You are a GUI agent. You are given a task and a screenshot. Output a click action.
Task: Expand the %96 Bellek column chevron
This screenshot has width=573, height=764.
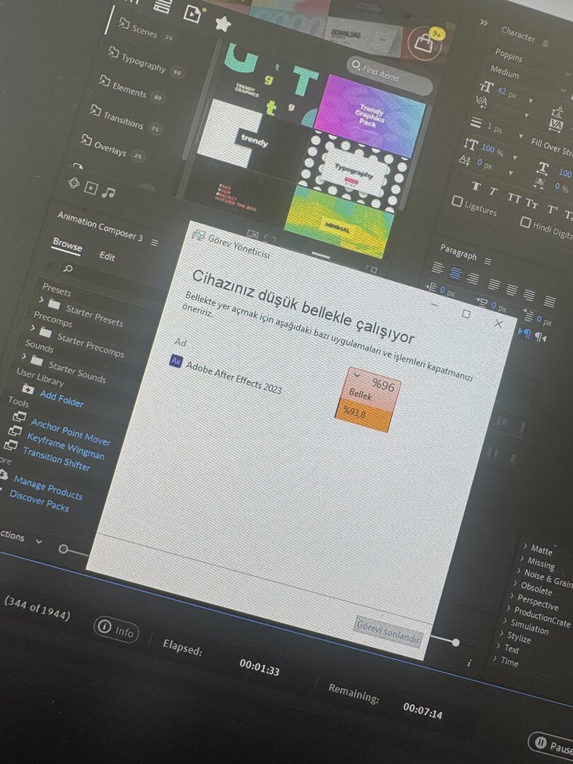[357, 375]
